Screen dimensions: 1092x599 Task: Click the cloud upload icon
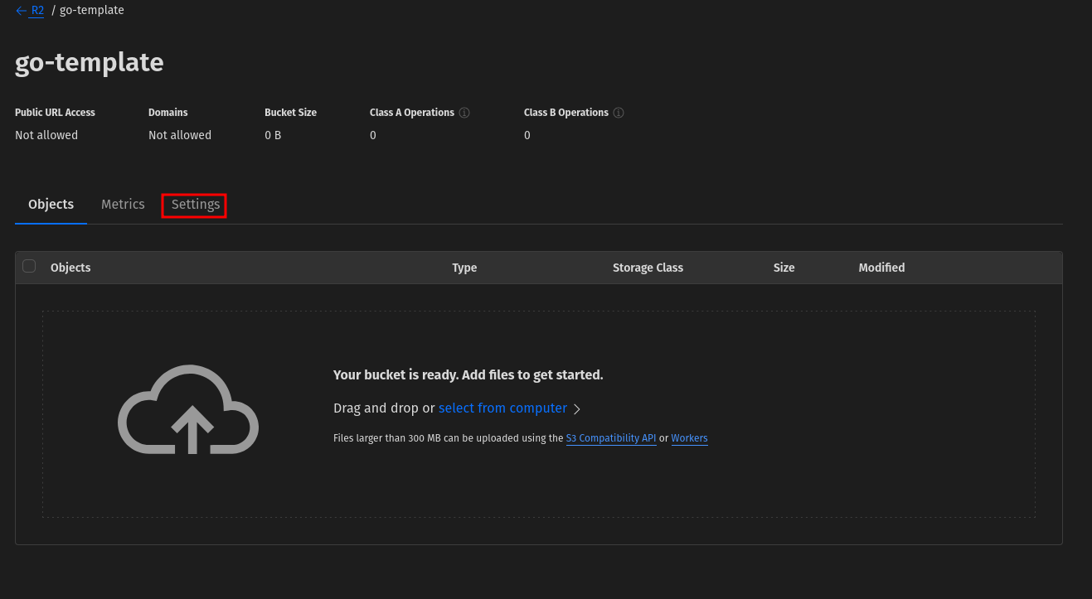coord(188,409)
